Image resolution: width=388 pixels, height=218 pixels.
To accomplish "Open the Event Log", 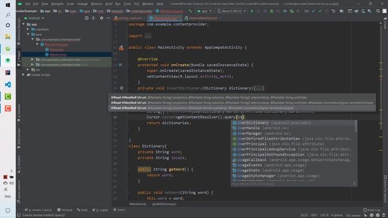I will pyautogui.click(x=372, y=210).
